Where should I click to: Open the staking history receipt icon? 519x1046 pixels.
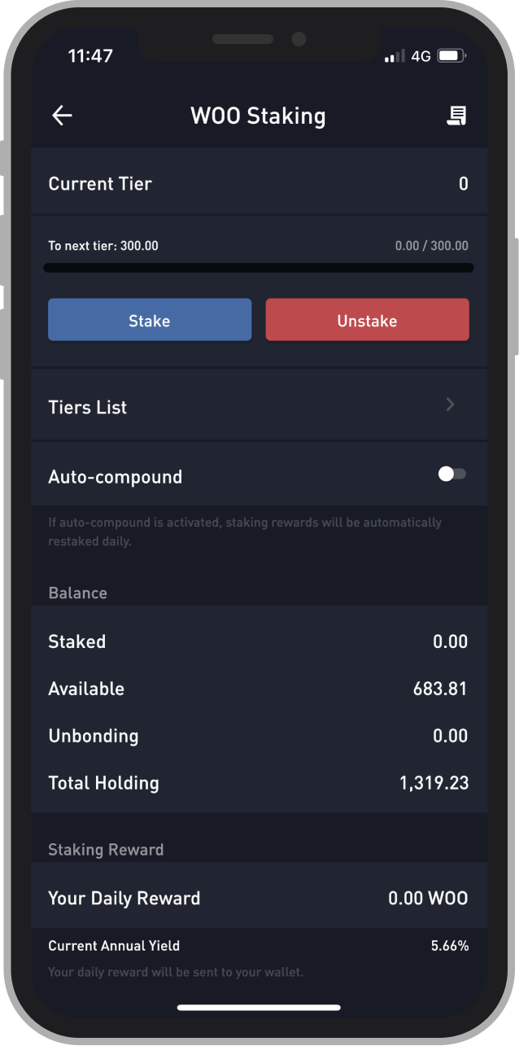click(x=457, y=116)
